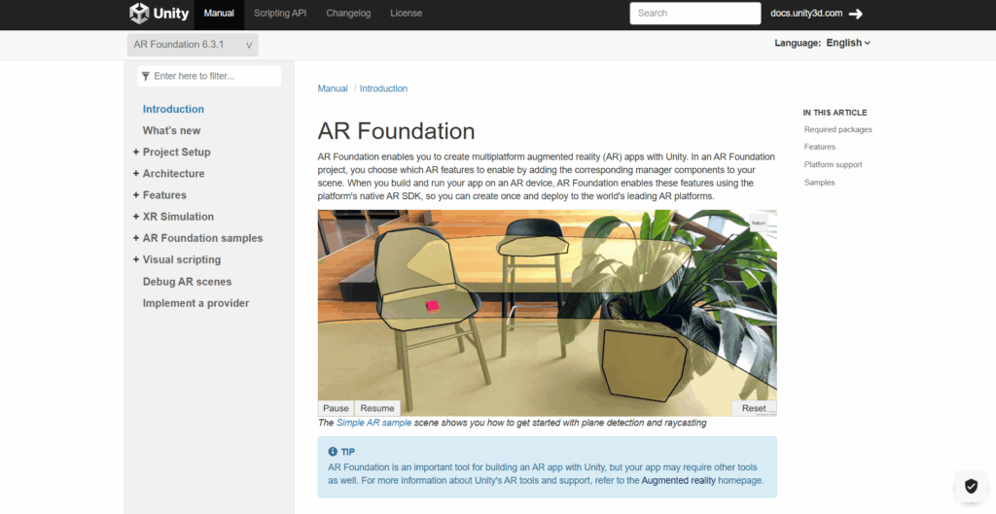Expand the Architecture plus sign

coord(136,173)
